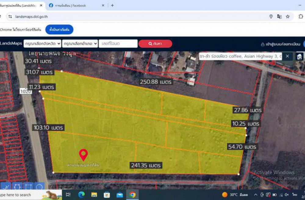Click the 250.88 meters measurement label

[156, 82]
